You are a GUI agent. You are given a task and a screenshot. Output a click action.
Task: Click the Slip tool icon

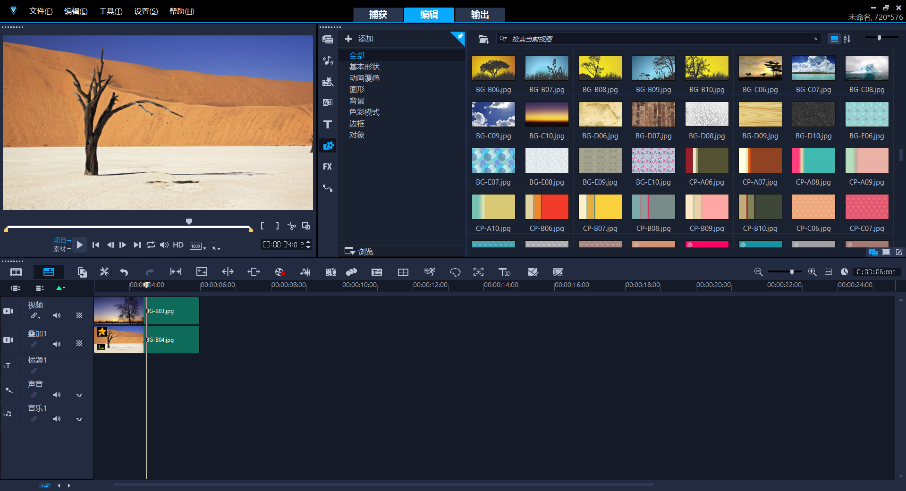pos(176,272)
